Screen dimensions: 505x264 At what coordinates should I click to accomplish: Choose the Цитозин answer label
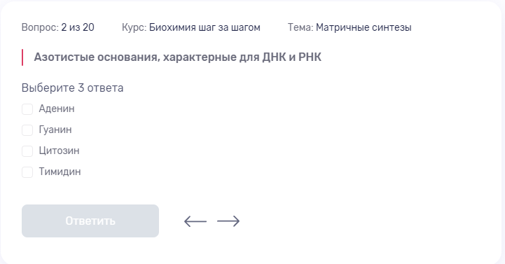[x=60, y=151]
